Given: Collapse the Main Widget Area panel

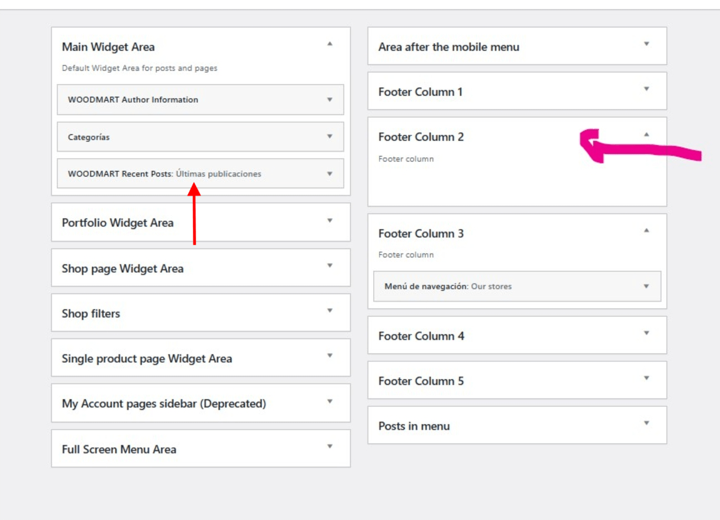Looking at the screenshot, I should 330,44.
